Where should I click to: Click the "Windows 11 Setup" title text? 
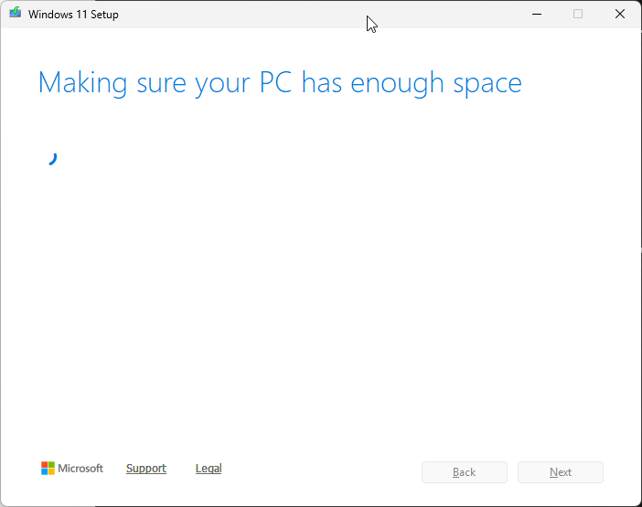pos(73,15)
